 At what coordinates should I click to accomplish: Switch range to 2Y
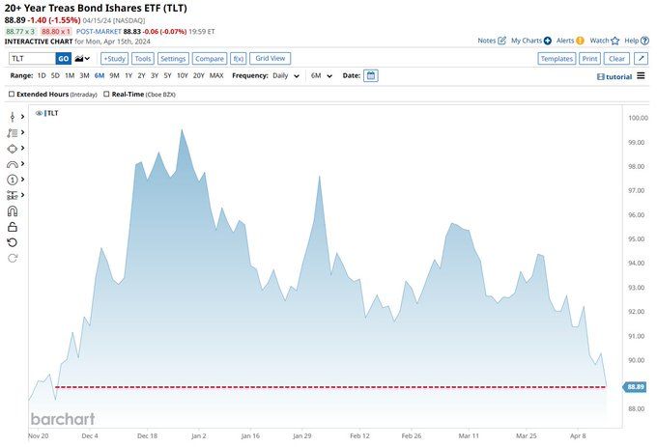(x=142, y=75)
